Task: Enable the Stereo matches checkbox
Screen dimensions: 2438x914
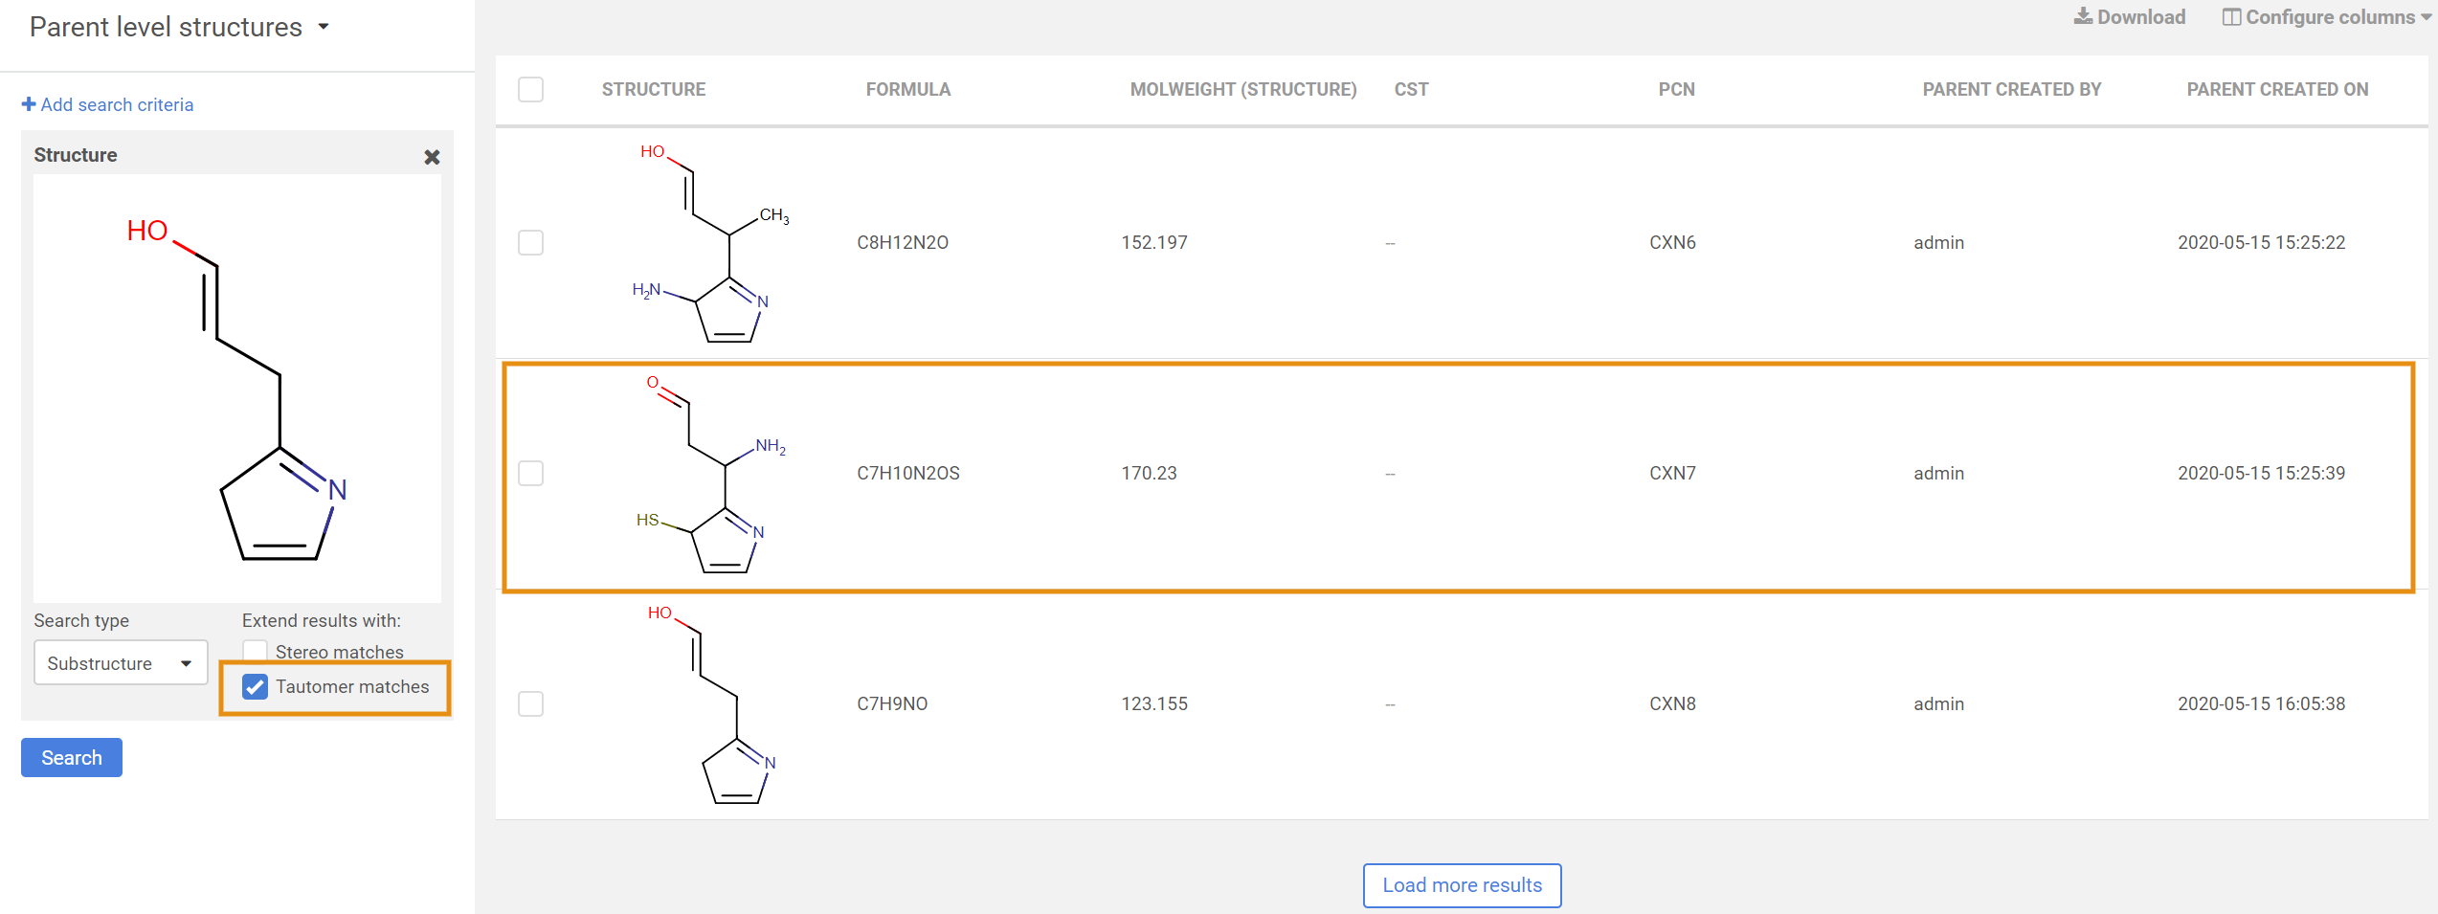Action: click(x=255, y=652)
